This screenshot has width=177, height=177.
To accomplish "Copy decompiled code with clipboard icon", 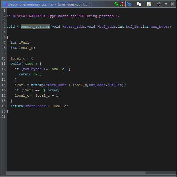I will tap(139, 4).
